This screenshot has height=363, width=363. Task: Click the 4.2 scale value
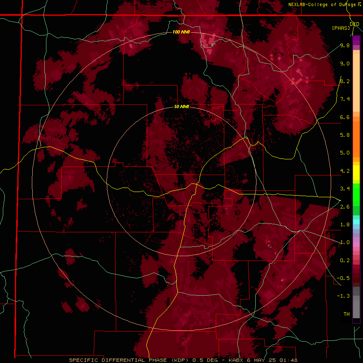point(345,171)
